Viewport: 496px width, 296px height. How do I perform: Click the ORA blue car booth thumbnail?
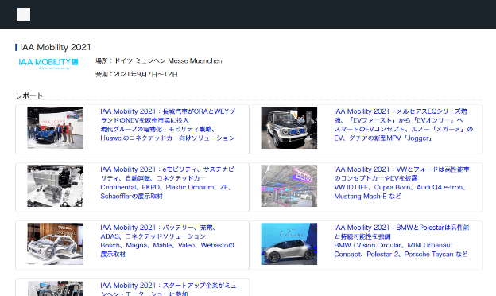56,127
